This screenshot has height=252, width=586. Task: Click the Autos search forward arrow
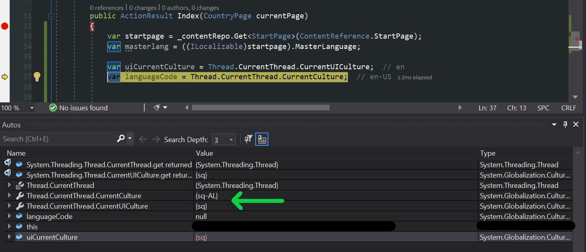pyautogui.click(x=156, y=139)
